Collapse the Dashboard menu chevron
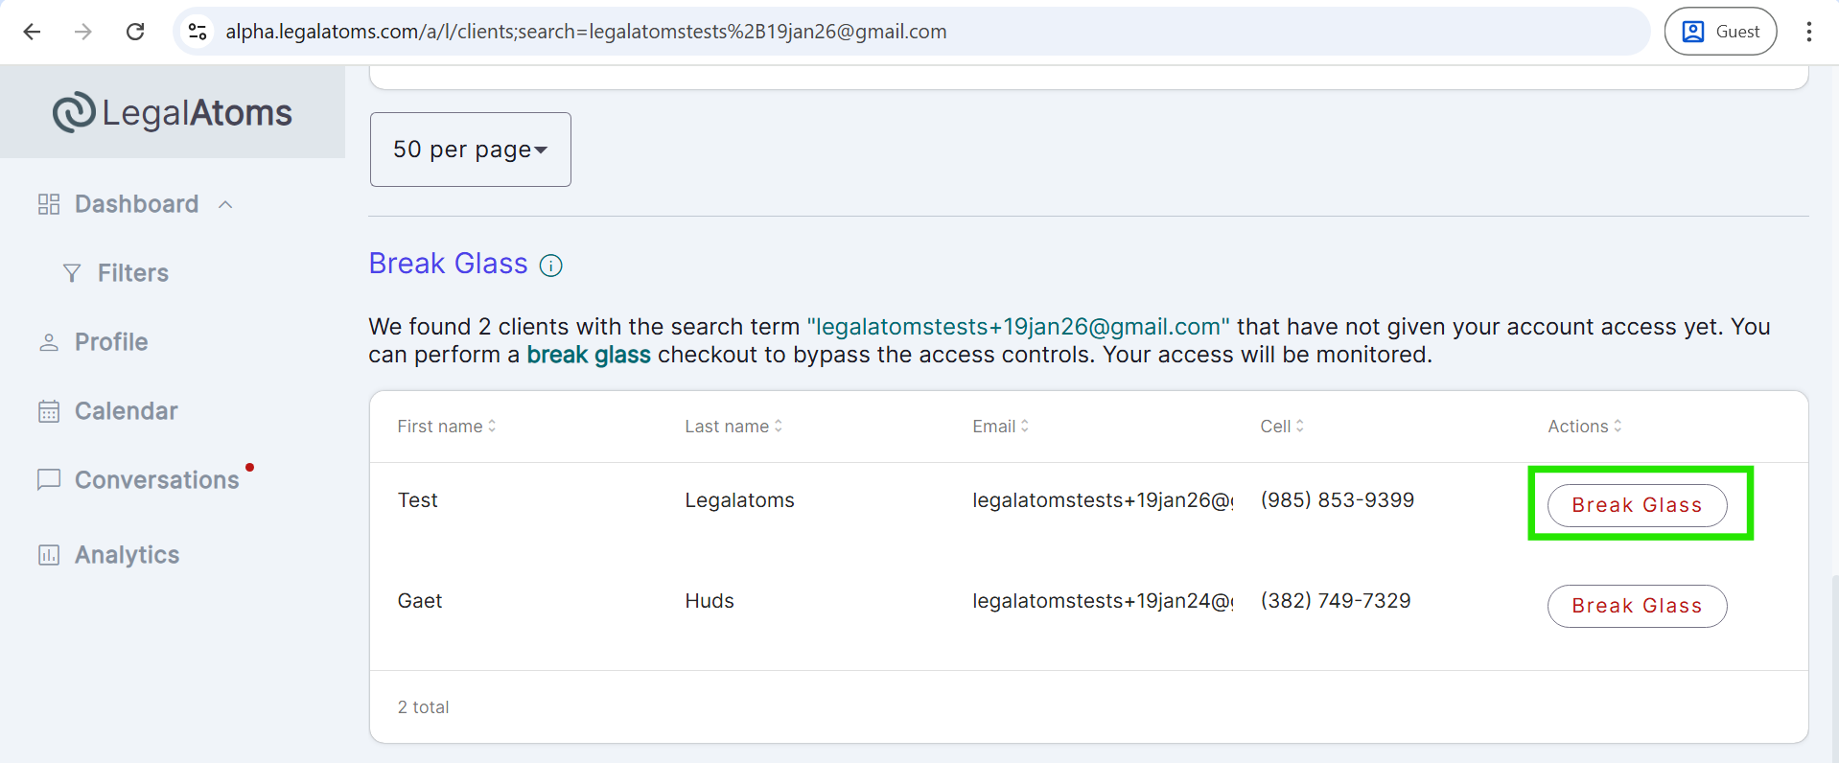 pyautogui.click(x=225, y=205)
